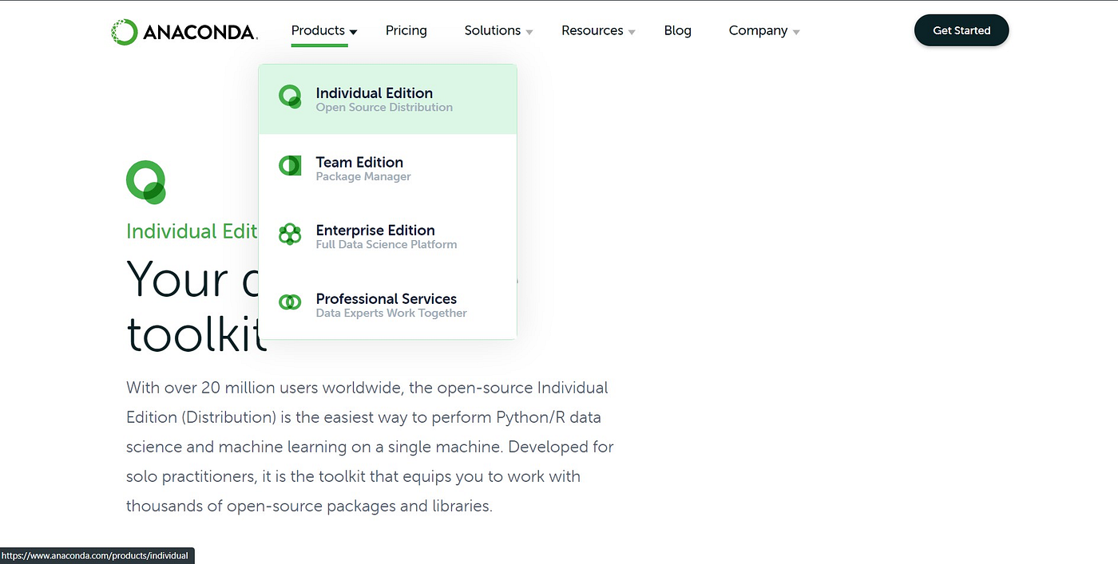The image size is (1118, 564).
Task: Open the Blog page
Action: click(x=678, y=30)
